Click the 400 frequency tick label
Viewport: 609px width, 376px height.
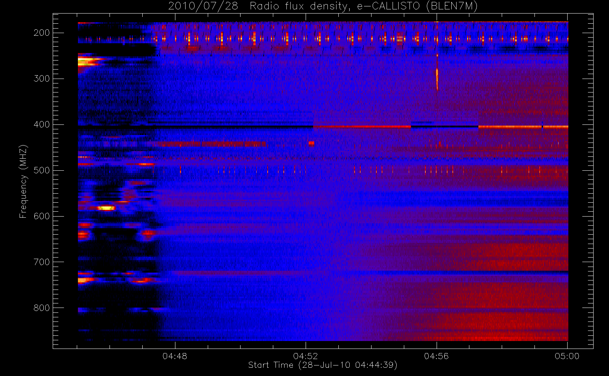tap(42, 124)
